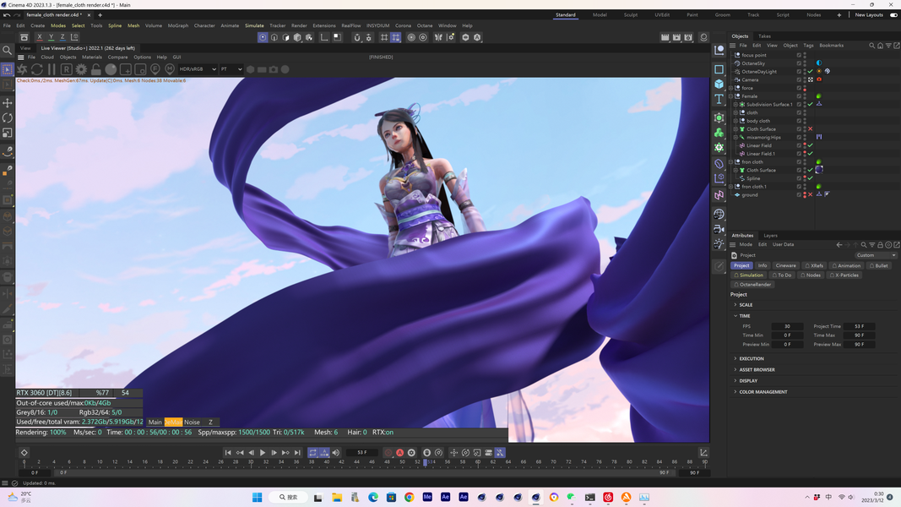Toggle visibility dots of Camera object
This screenshot has height=507, width=901.
(x=805, y=80)
